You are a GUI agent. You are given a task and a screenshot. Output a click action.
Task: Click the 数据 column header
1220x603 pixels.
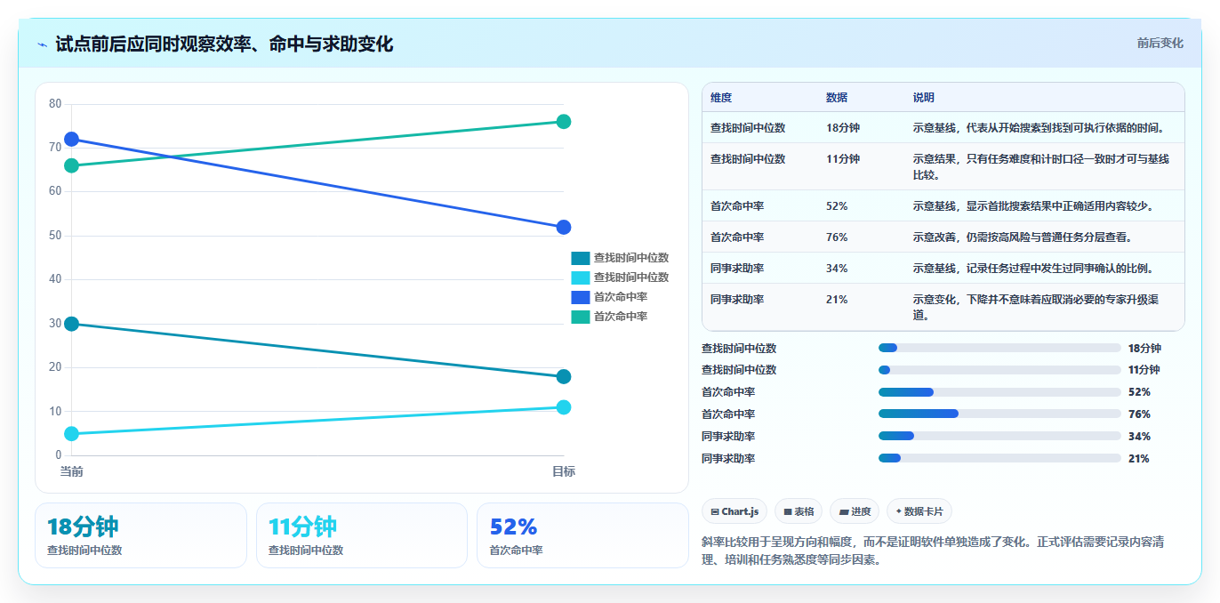pyautogui.click(x=837, y=98)
